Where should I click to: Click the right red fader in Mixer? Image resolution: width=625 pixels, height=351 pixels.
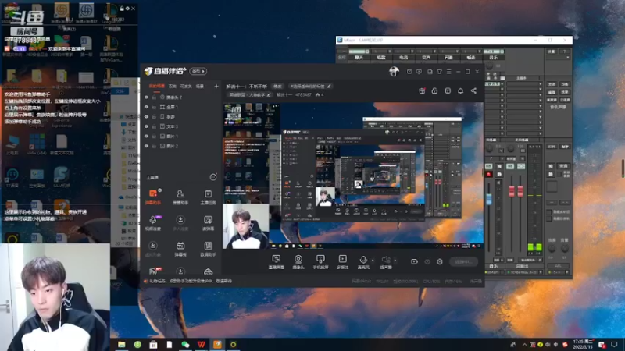click(x=520, y=191)
